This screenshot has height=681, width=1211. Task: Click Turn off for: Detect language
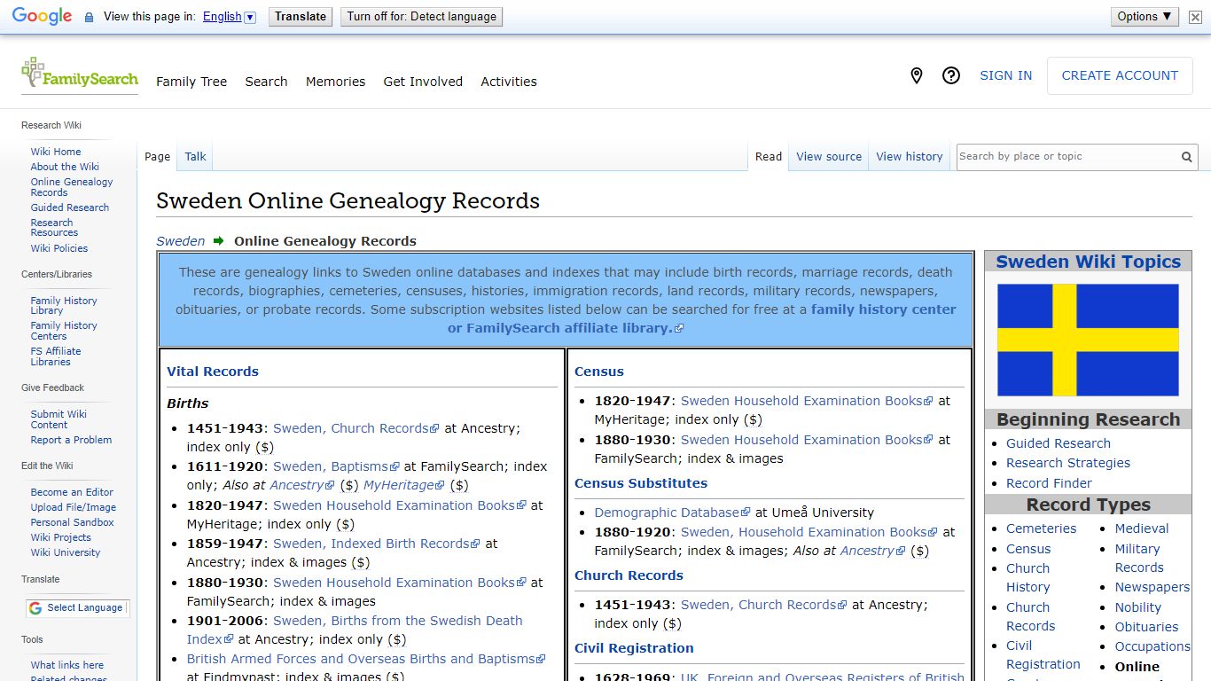(x=421, y=16)
